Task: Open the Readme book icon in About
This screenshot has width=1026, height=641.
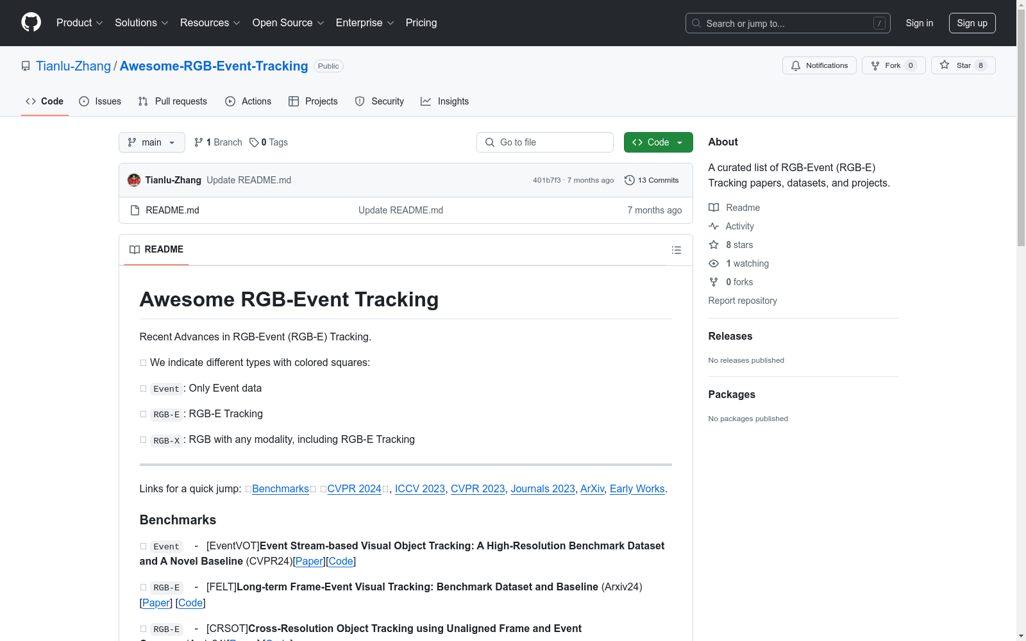Action: [x=714, y=208]
